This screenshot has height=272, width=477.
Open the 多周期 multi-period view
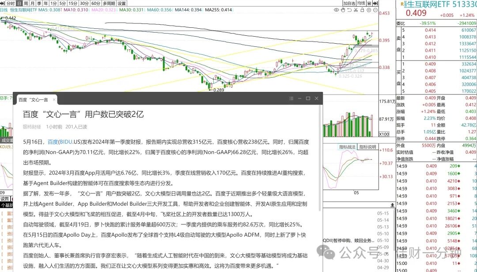tap(109, 4)
